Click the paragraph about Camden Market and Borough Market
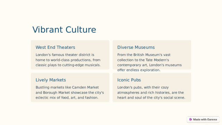The width and height of the screenshot is (222, 125). [70, 92]
